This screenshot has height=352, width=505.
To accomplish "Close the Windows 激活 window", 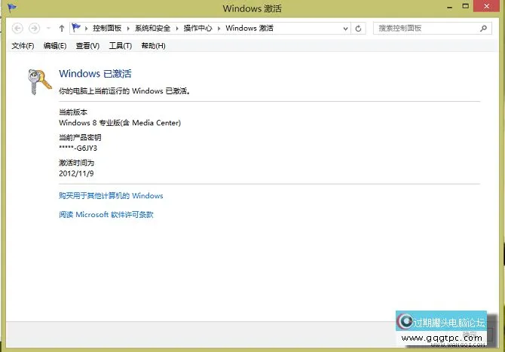I will pos(486,6).
